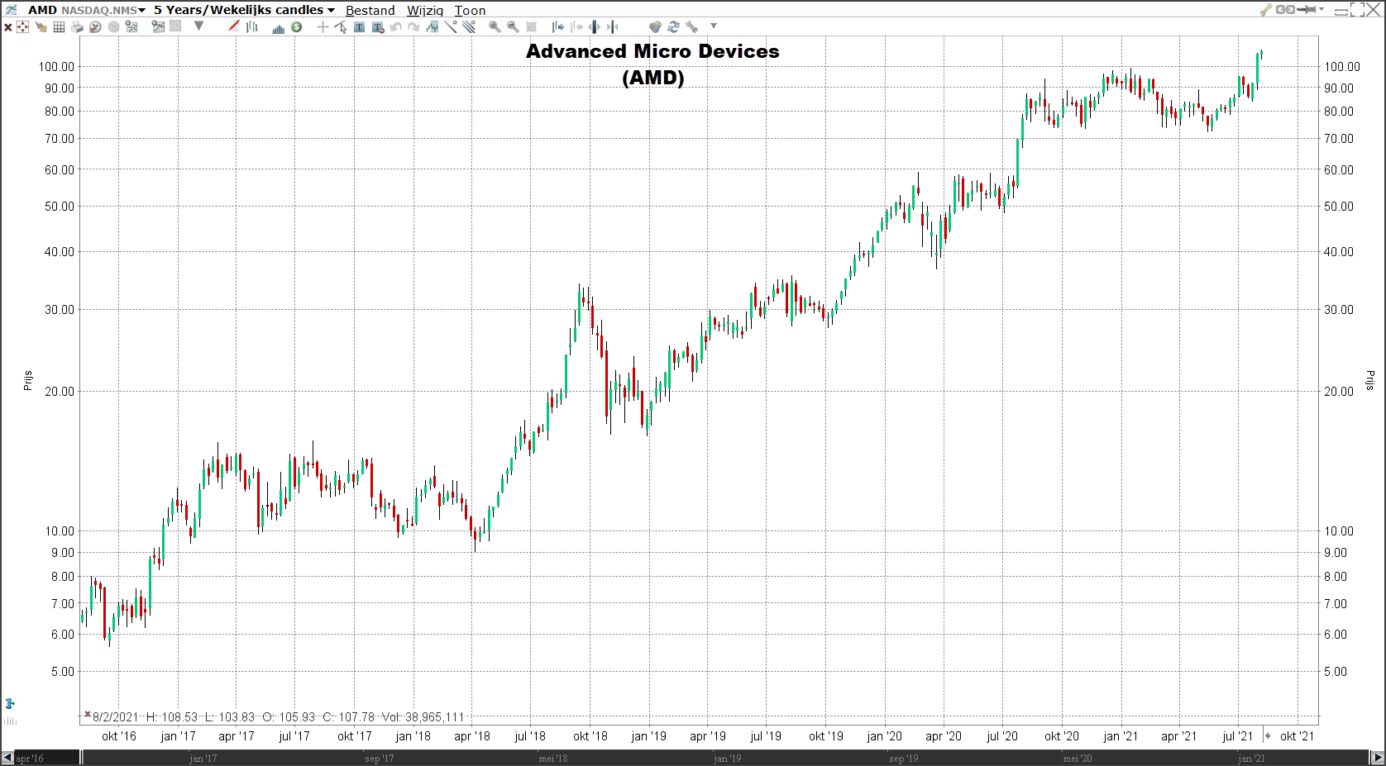This screenshot has height=766, width=1386.
Task: Open toolbar wrench settings icon
Action: click(691, 27)
